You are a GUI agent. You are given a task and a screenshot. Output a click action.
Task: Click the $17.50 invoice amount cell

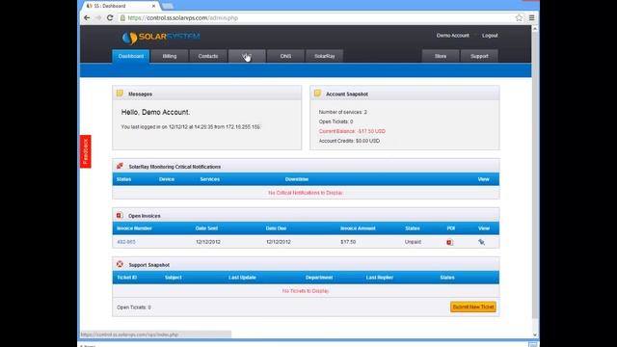(348, 242)
